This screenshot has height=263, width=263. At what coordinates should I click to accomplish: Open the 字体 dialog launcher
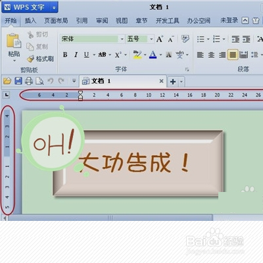187,70
